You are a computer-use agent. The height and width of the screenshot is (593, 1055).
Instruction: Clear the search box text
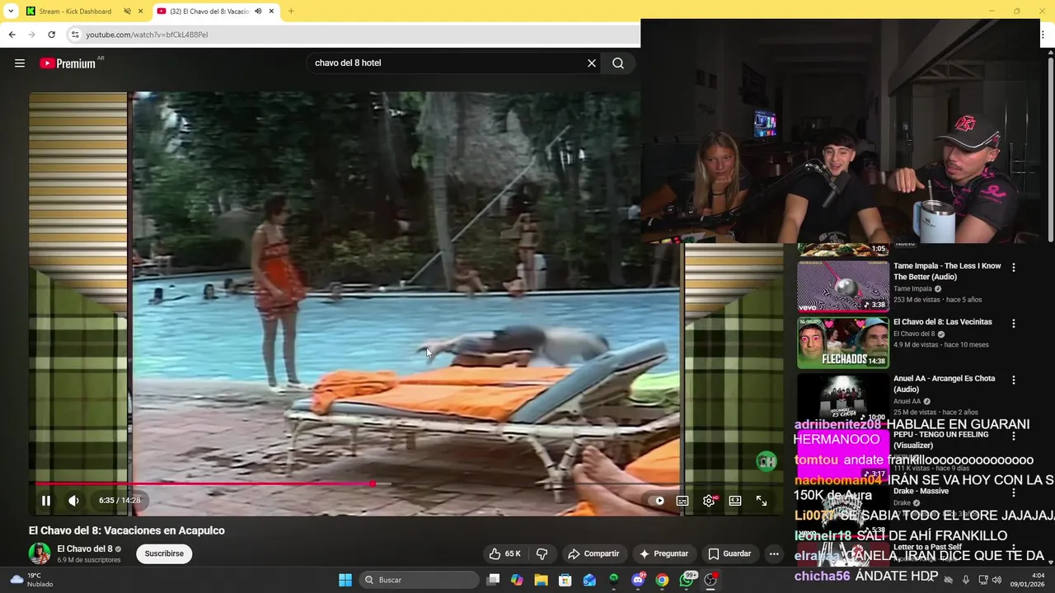coord(592,63)
